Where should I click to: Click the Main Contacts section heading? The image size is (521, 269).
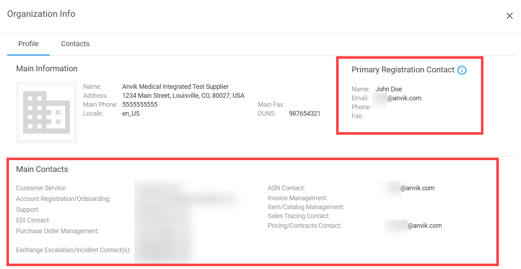click(x=42, y=169)
